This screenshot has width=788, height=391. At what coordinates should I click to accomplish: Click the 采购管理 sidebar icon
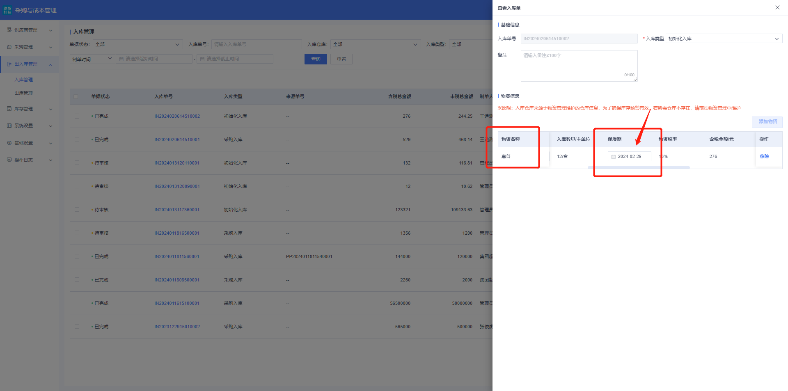pos(9,47)
